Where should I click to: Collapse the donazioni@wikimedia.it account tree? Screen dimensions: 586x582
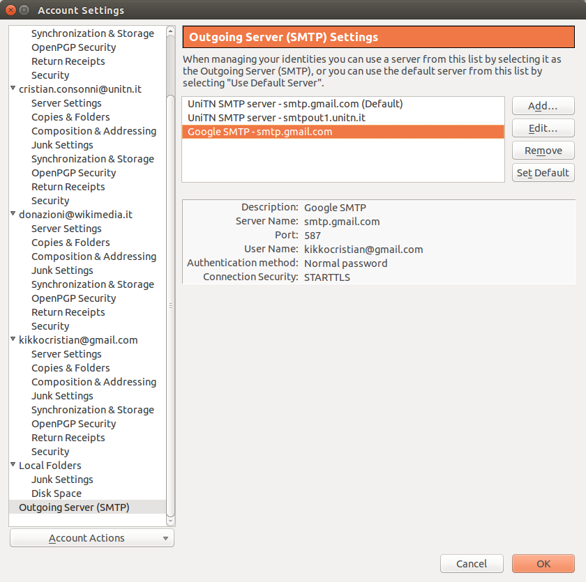[x=13, y=215]
